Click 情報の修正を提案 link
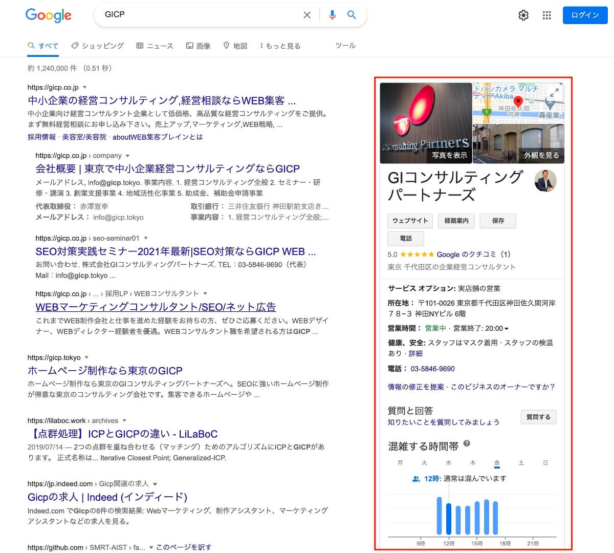 416,387
